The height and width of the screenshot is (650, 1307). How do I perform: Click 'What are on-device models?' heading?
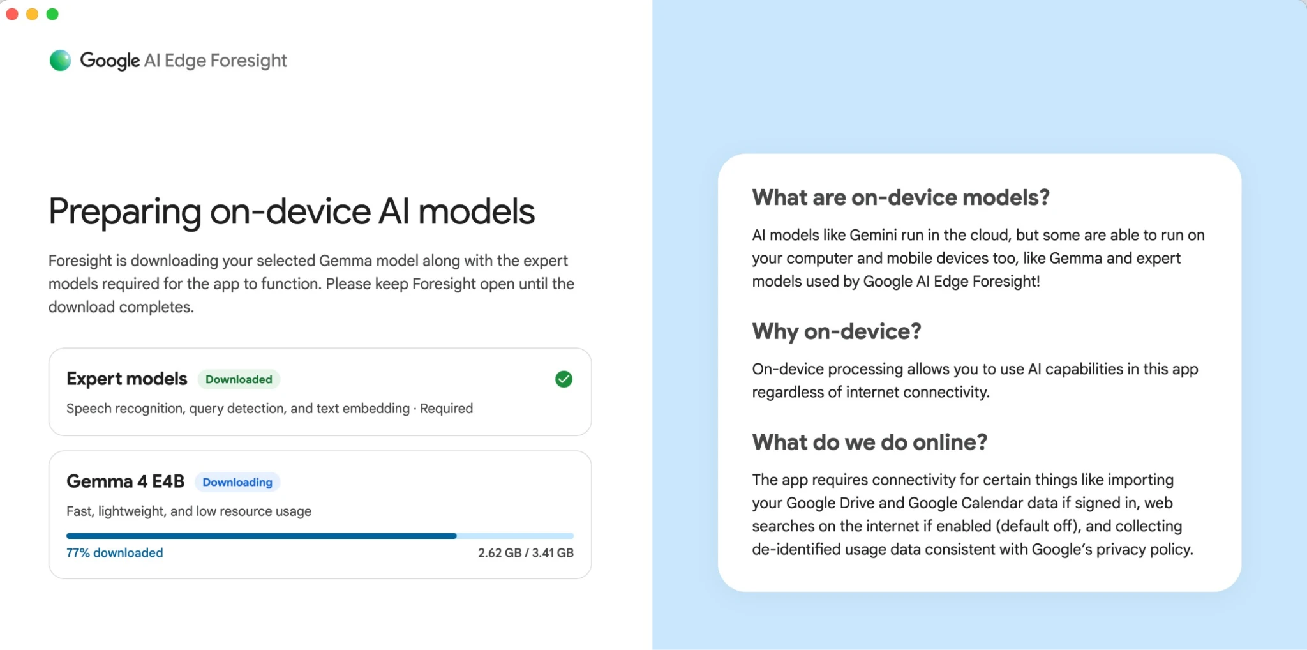[x=900, y=197]
